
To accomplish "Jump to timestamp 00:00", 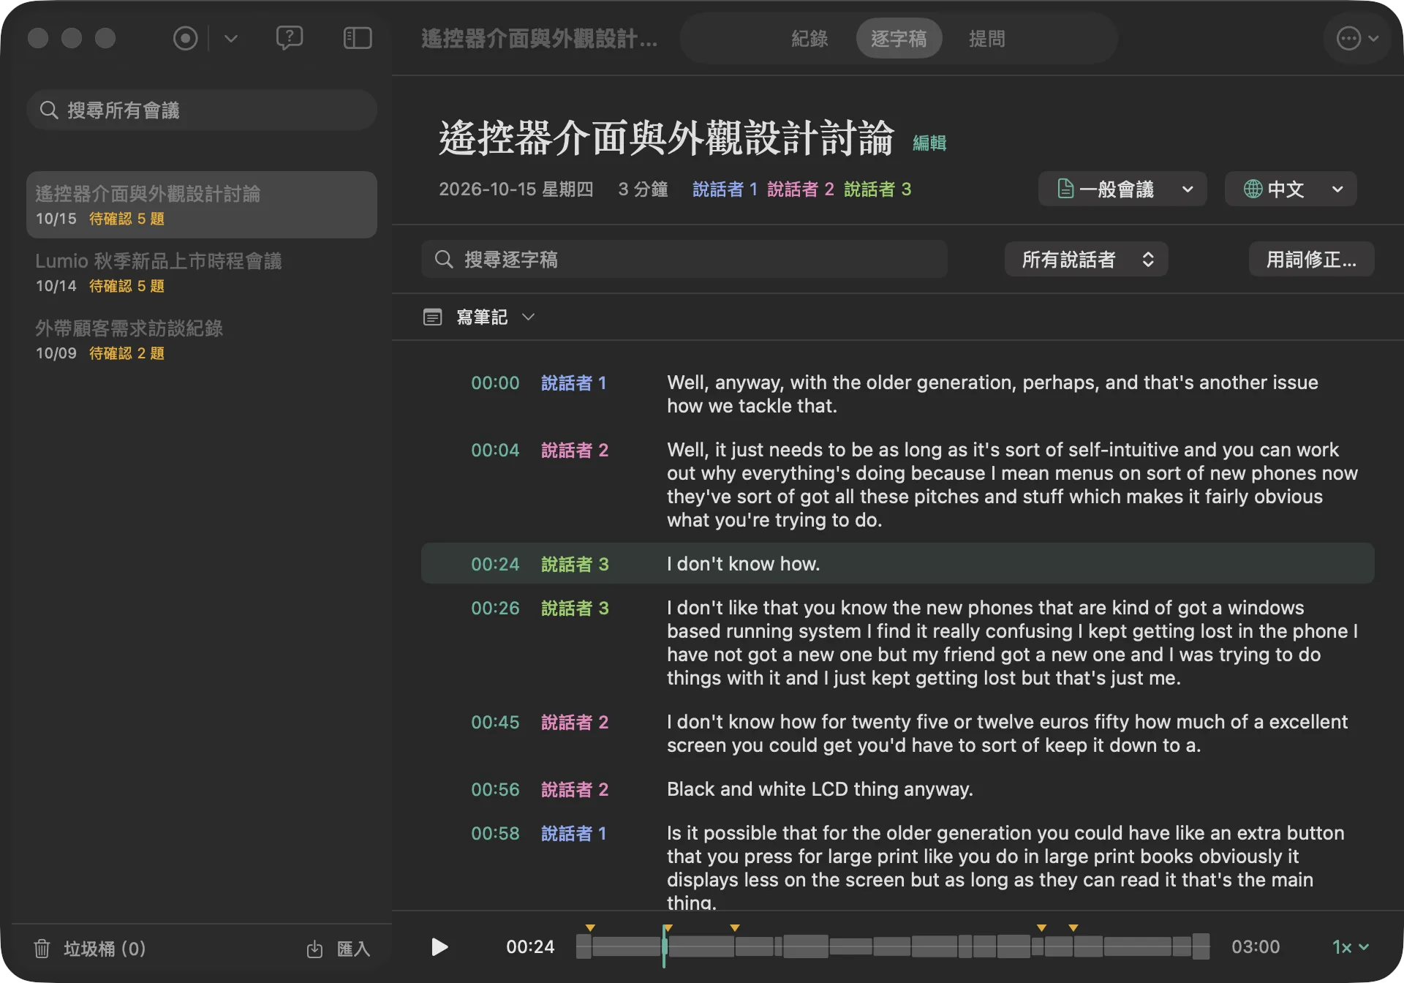I will 495,383.
